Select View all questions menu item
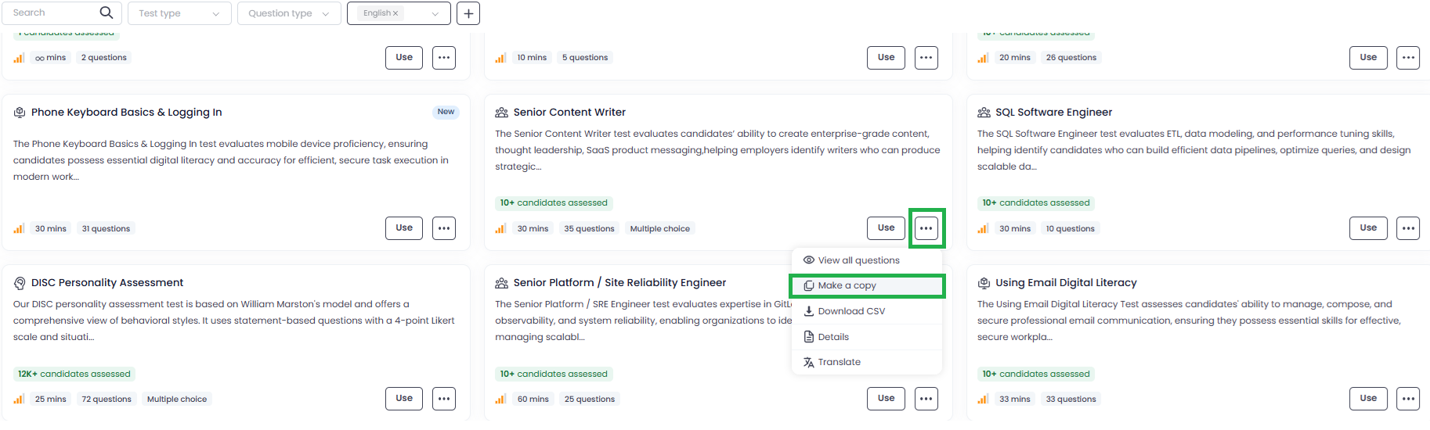This screenshot has width=1430, height=430. (858, 260)
